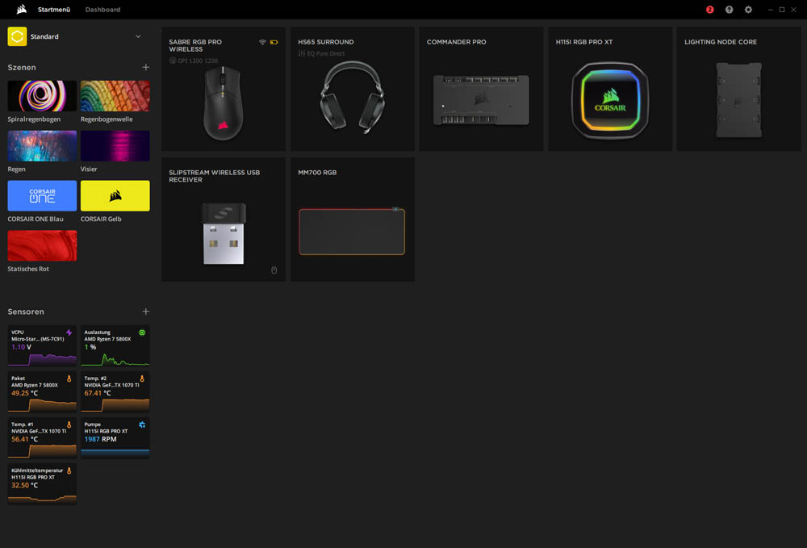The height and width of the screenshot is (548, 807).
Task: Click the MM700 RGB title text
Action: coord(317,173)
